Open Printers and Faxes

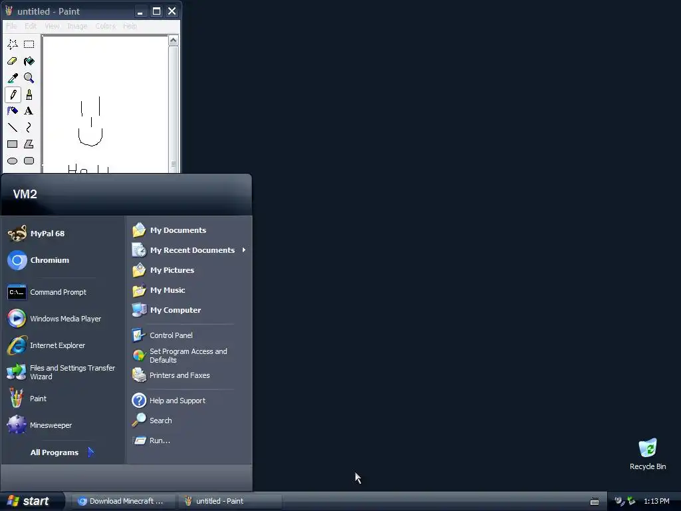pos(190,375)
